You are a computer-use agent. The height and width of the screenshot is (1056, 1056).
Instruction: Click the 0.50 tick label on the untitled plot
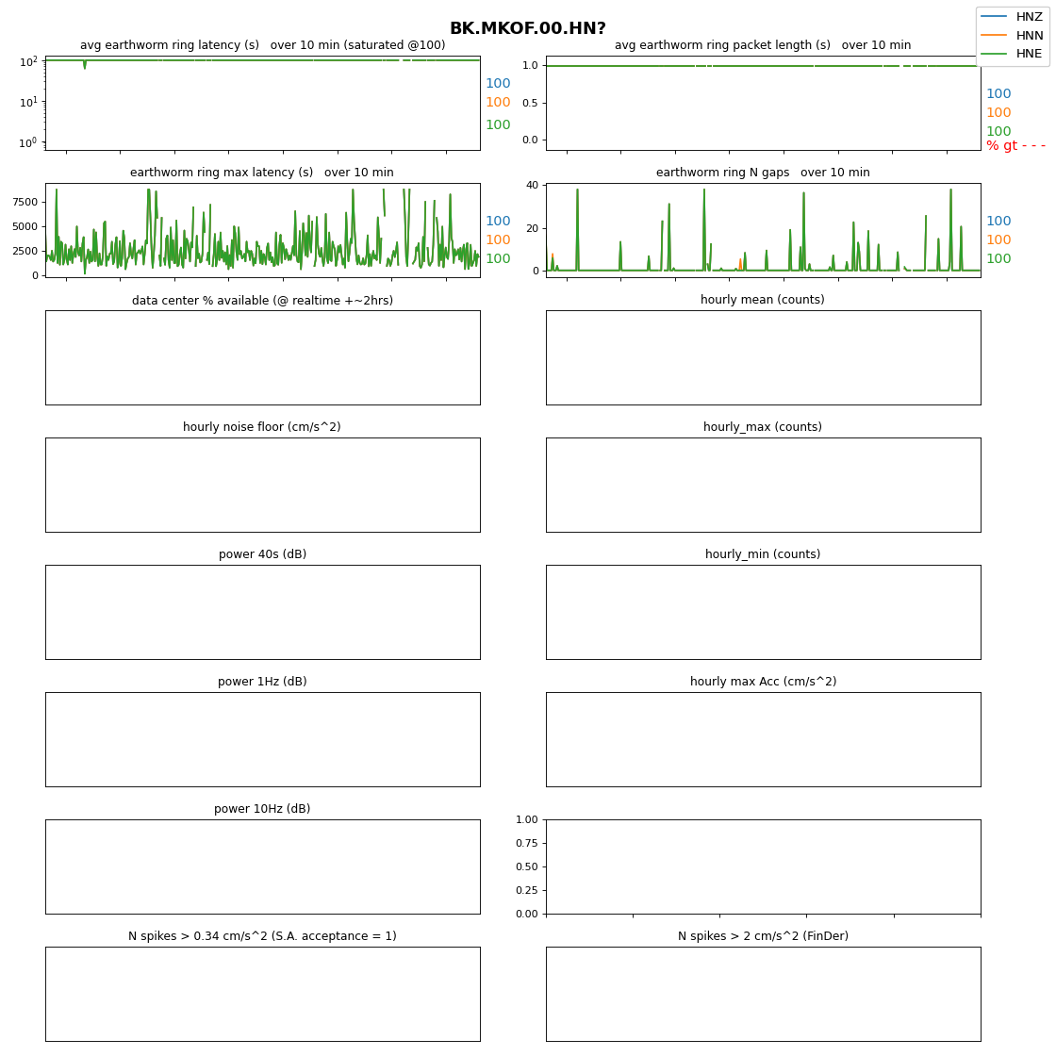pos(527,866)
